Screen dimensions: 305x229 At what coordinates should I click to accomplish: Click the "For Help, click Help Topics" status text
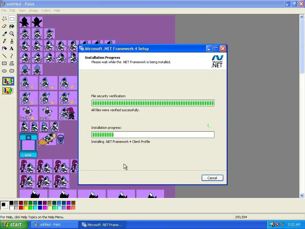pos(32,217)
